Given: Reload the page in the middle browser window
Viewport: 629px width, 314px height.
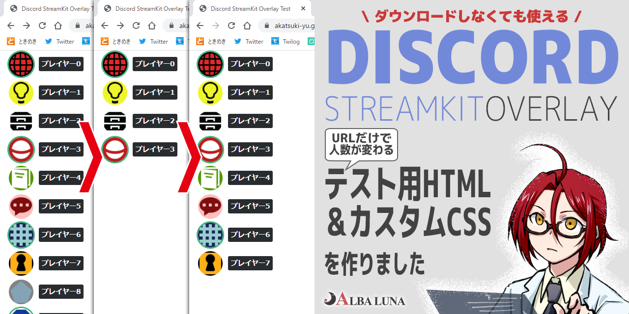Looking at the screenshot, I should 136,26.
